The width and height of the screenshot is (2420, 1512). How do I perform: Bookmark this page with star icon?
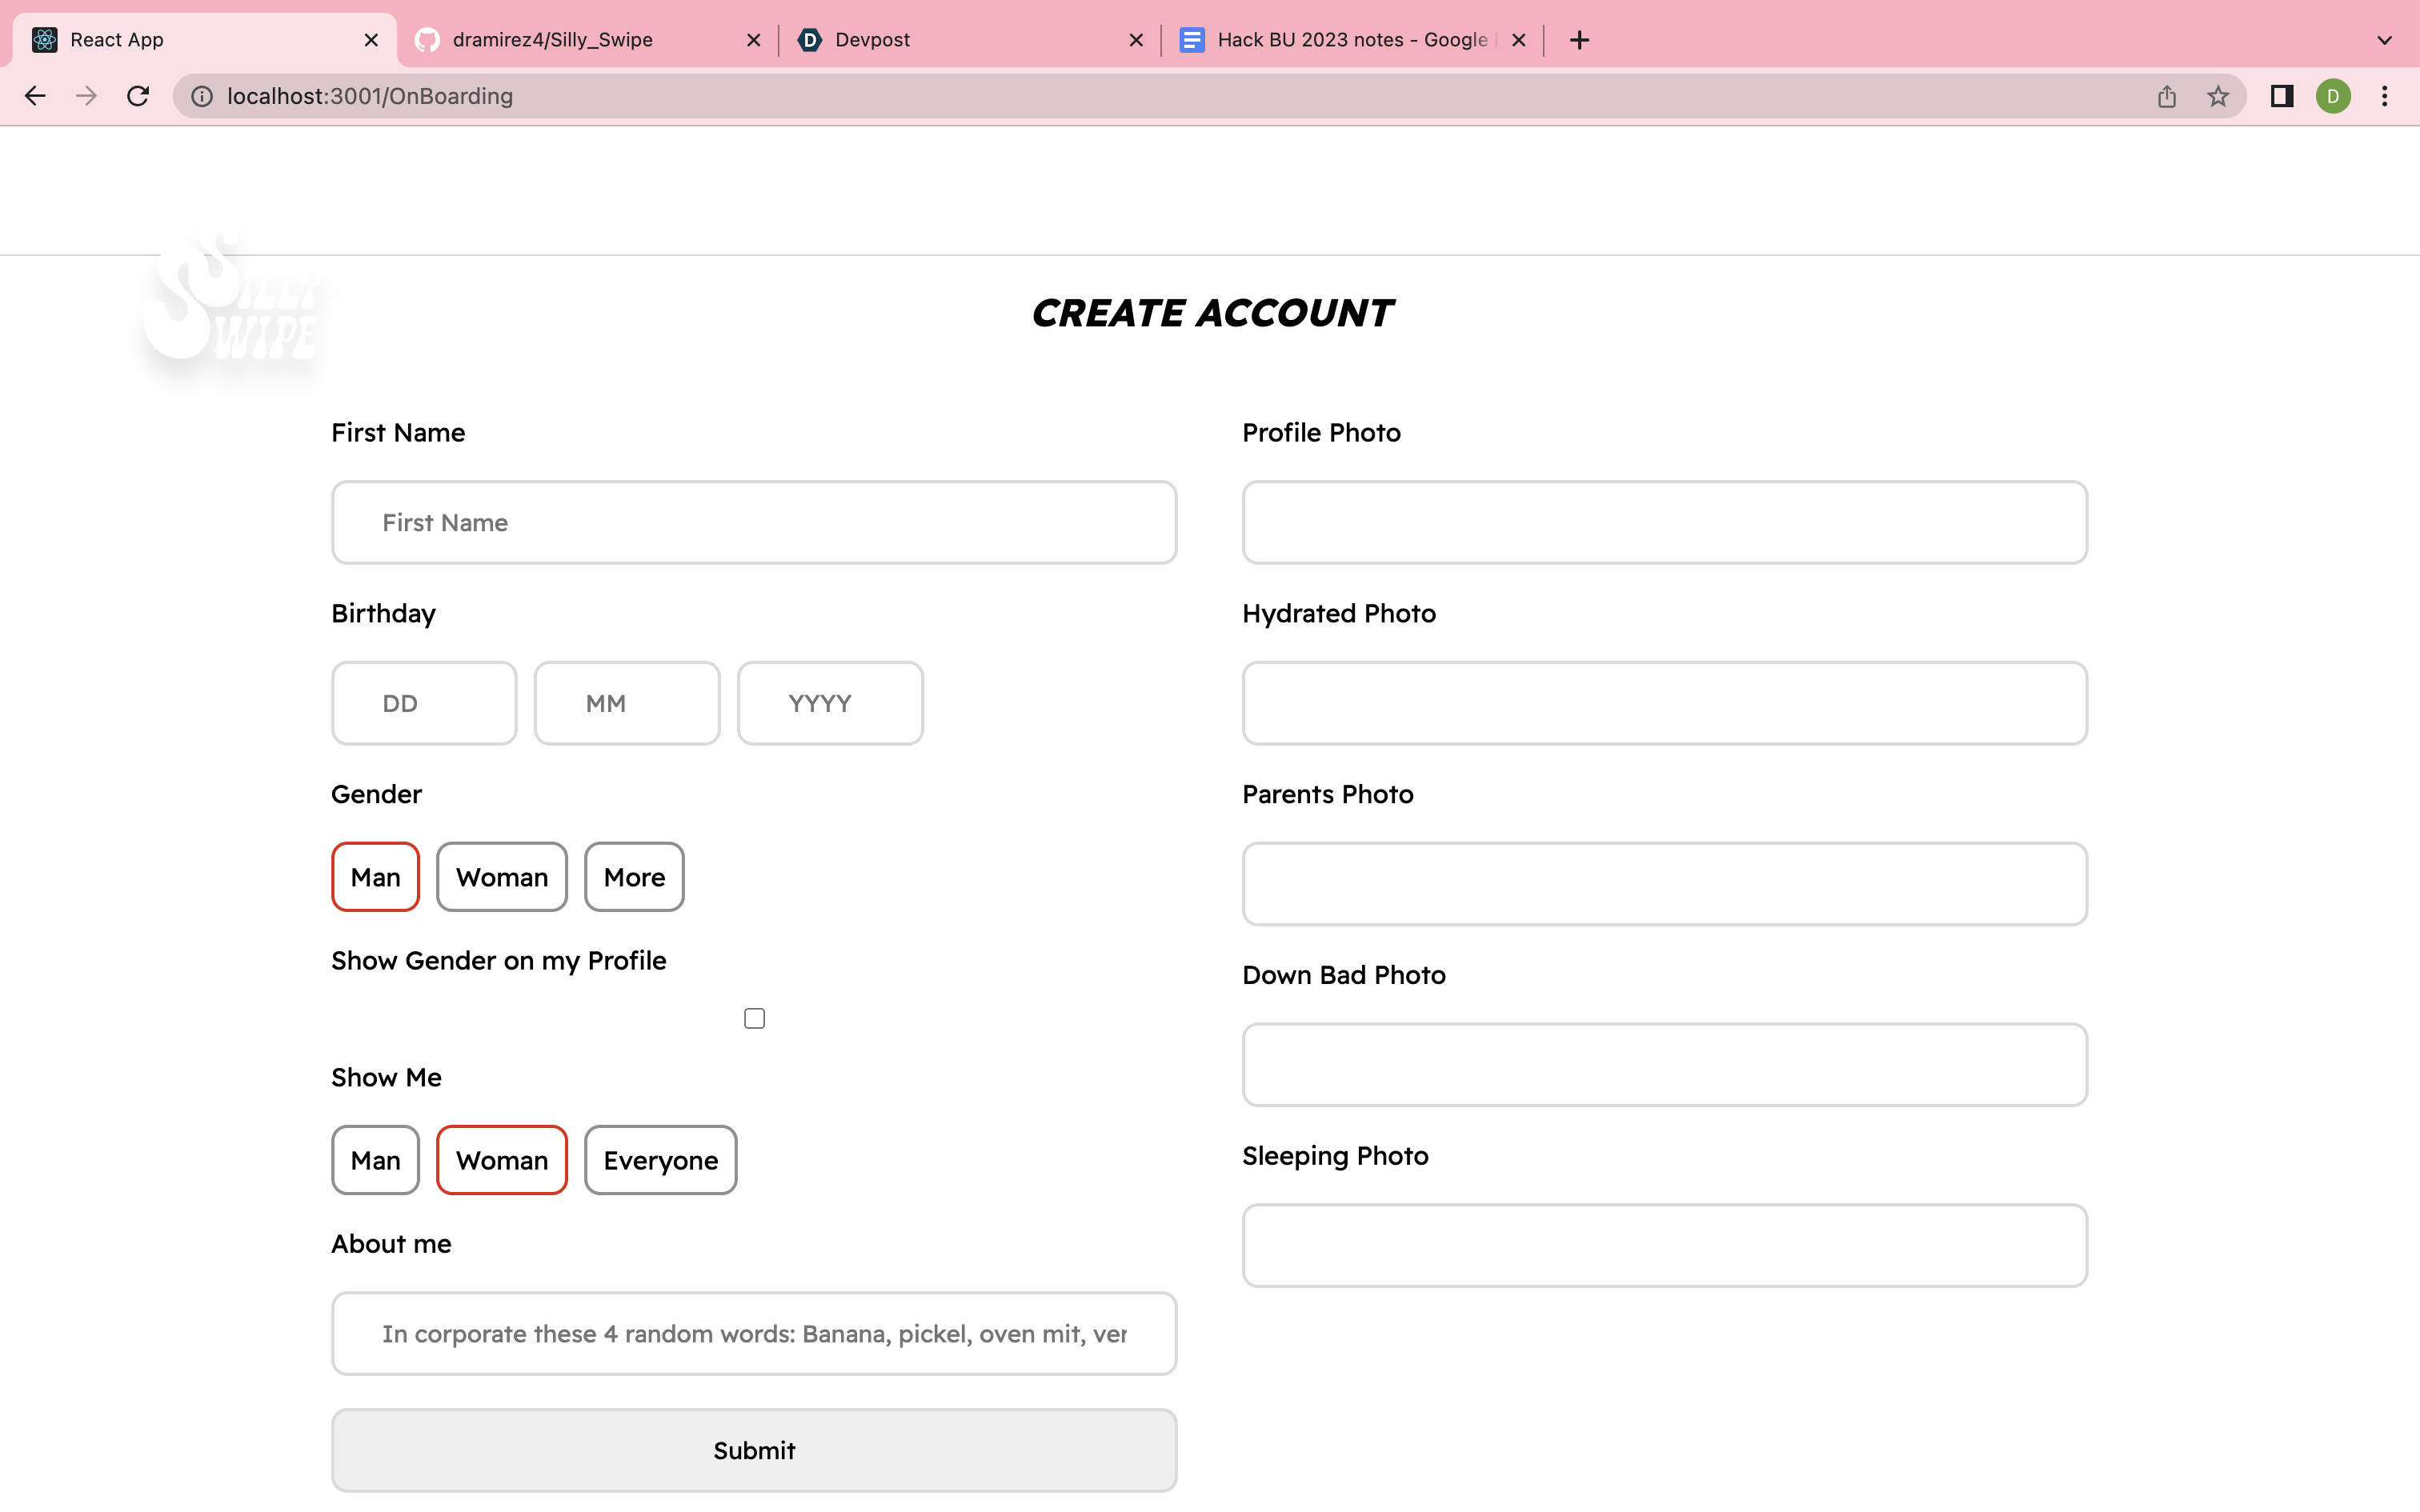pos(2218,96)
